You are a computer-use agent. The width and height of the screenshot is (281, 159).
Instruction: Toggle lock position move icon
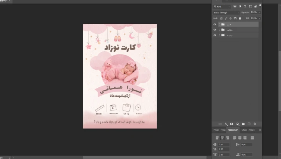pos(231,18)
